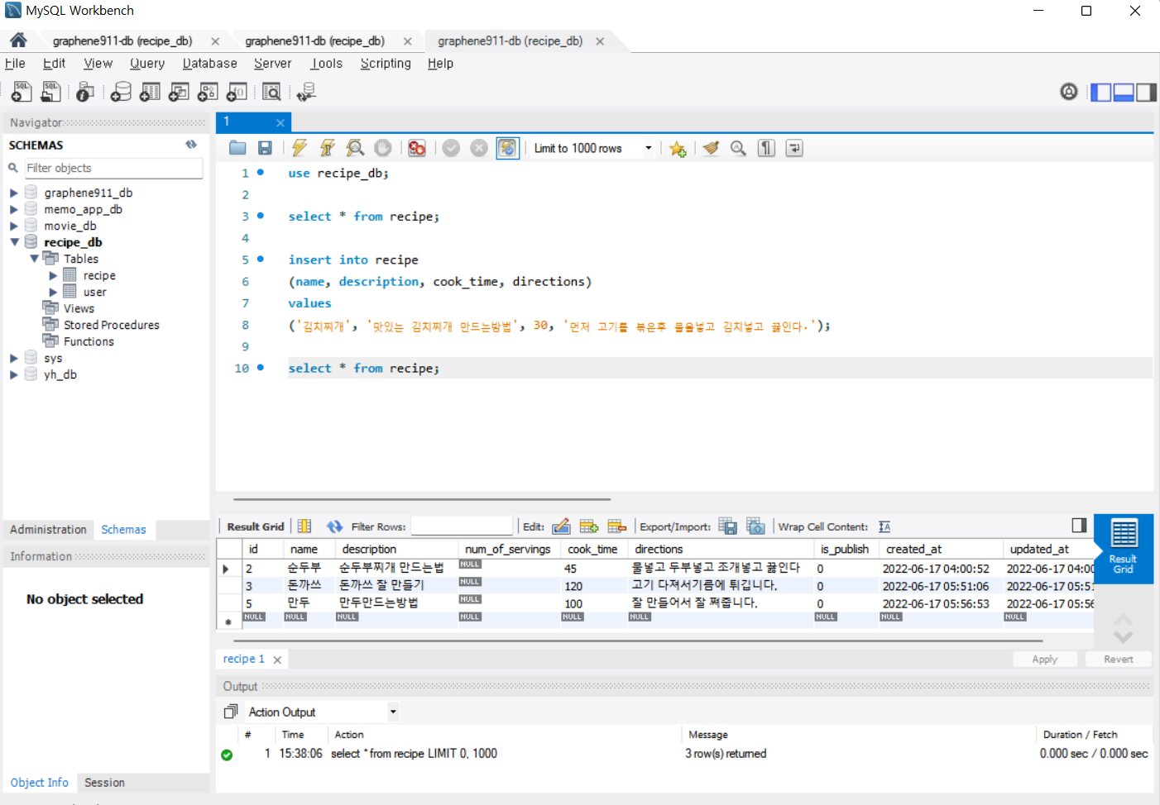Collapse the recipe_db schema in Navigator
This screenshot has width=1160, height=805.
pyautogui.click(x=14, y=241)
